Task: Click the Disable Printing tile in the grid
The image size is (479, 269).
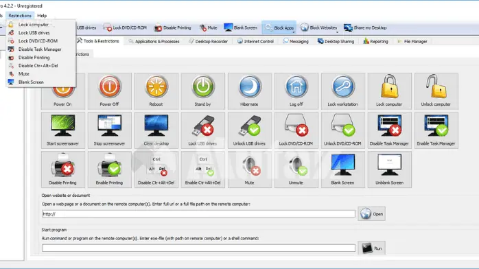Action: tap(63, 169)
